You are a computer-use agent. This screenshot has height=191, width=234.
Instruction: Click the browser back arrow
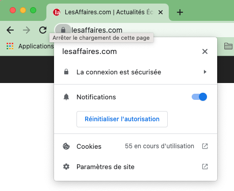click(x=10, y=30)
